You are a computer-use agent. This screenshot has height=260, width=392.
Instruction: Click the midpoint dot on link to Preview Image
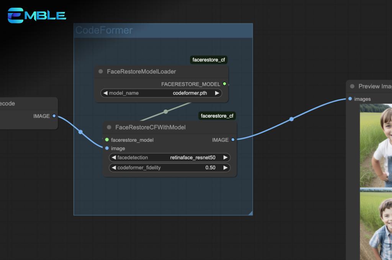291,119
